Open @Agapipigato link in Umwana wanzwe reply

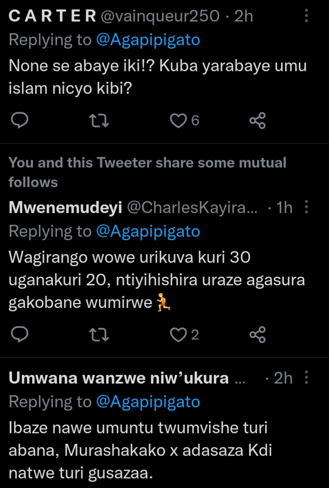point(148,402)
